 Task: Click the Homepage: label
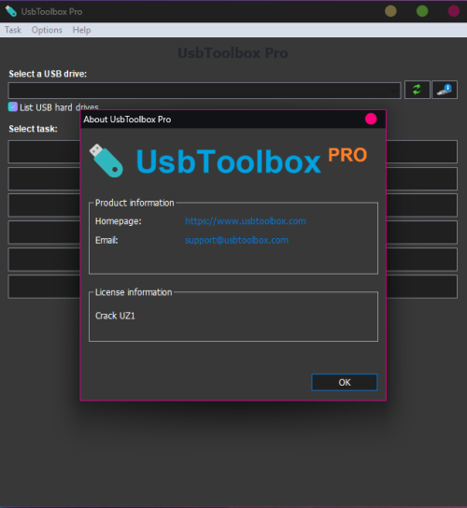(119, 221)
